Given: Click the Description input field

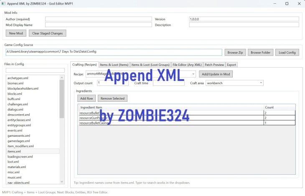Looking at the screenshot, I should point(244,25).
